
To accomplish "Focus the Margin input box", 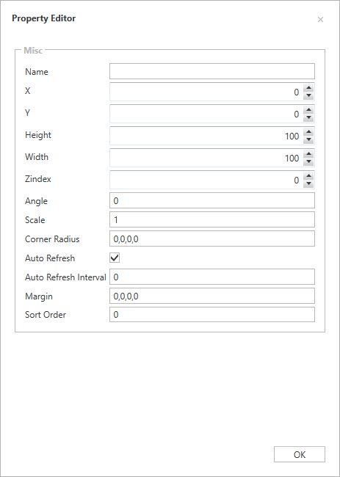I will [212, 296].
